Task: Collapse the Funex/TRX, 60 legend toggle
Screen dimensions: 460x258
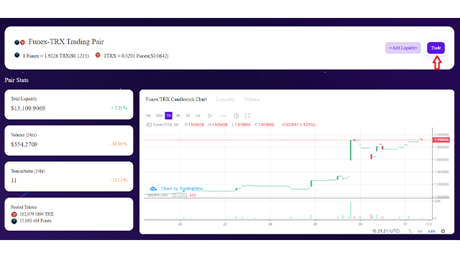Action: [149, 125]
